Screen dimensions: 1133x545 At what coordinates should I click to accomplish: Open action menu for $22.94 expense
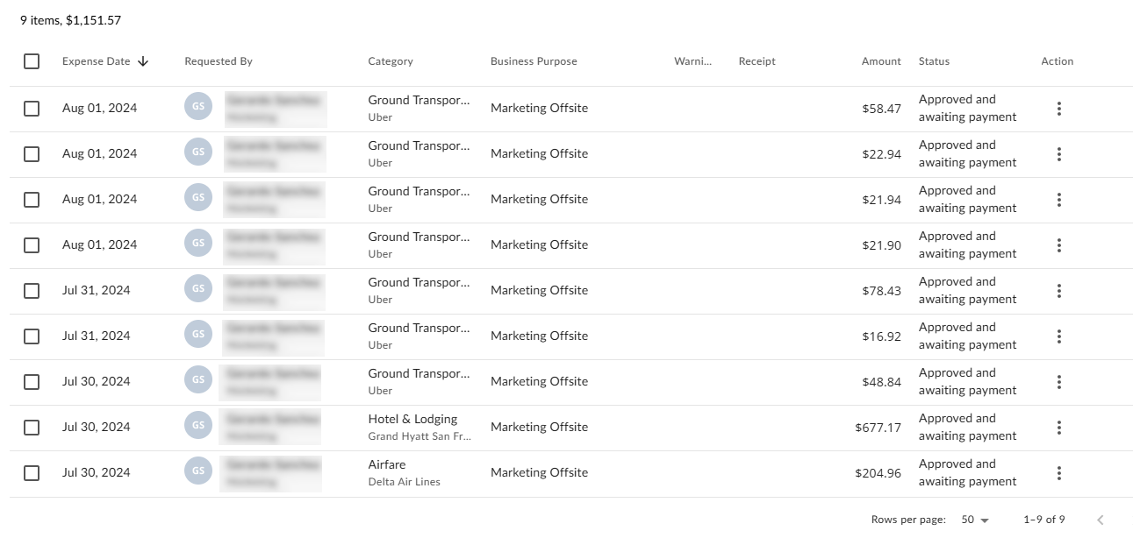(x=1058, y=154)
